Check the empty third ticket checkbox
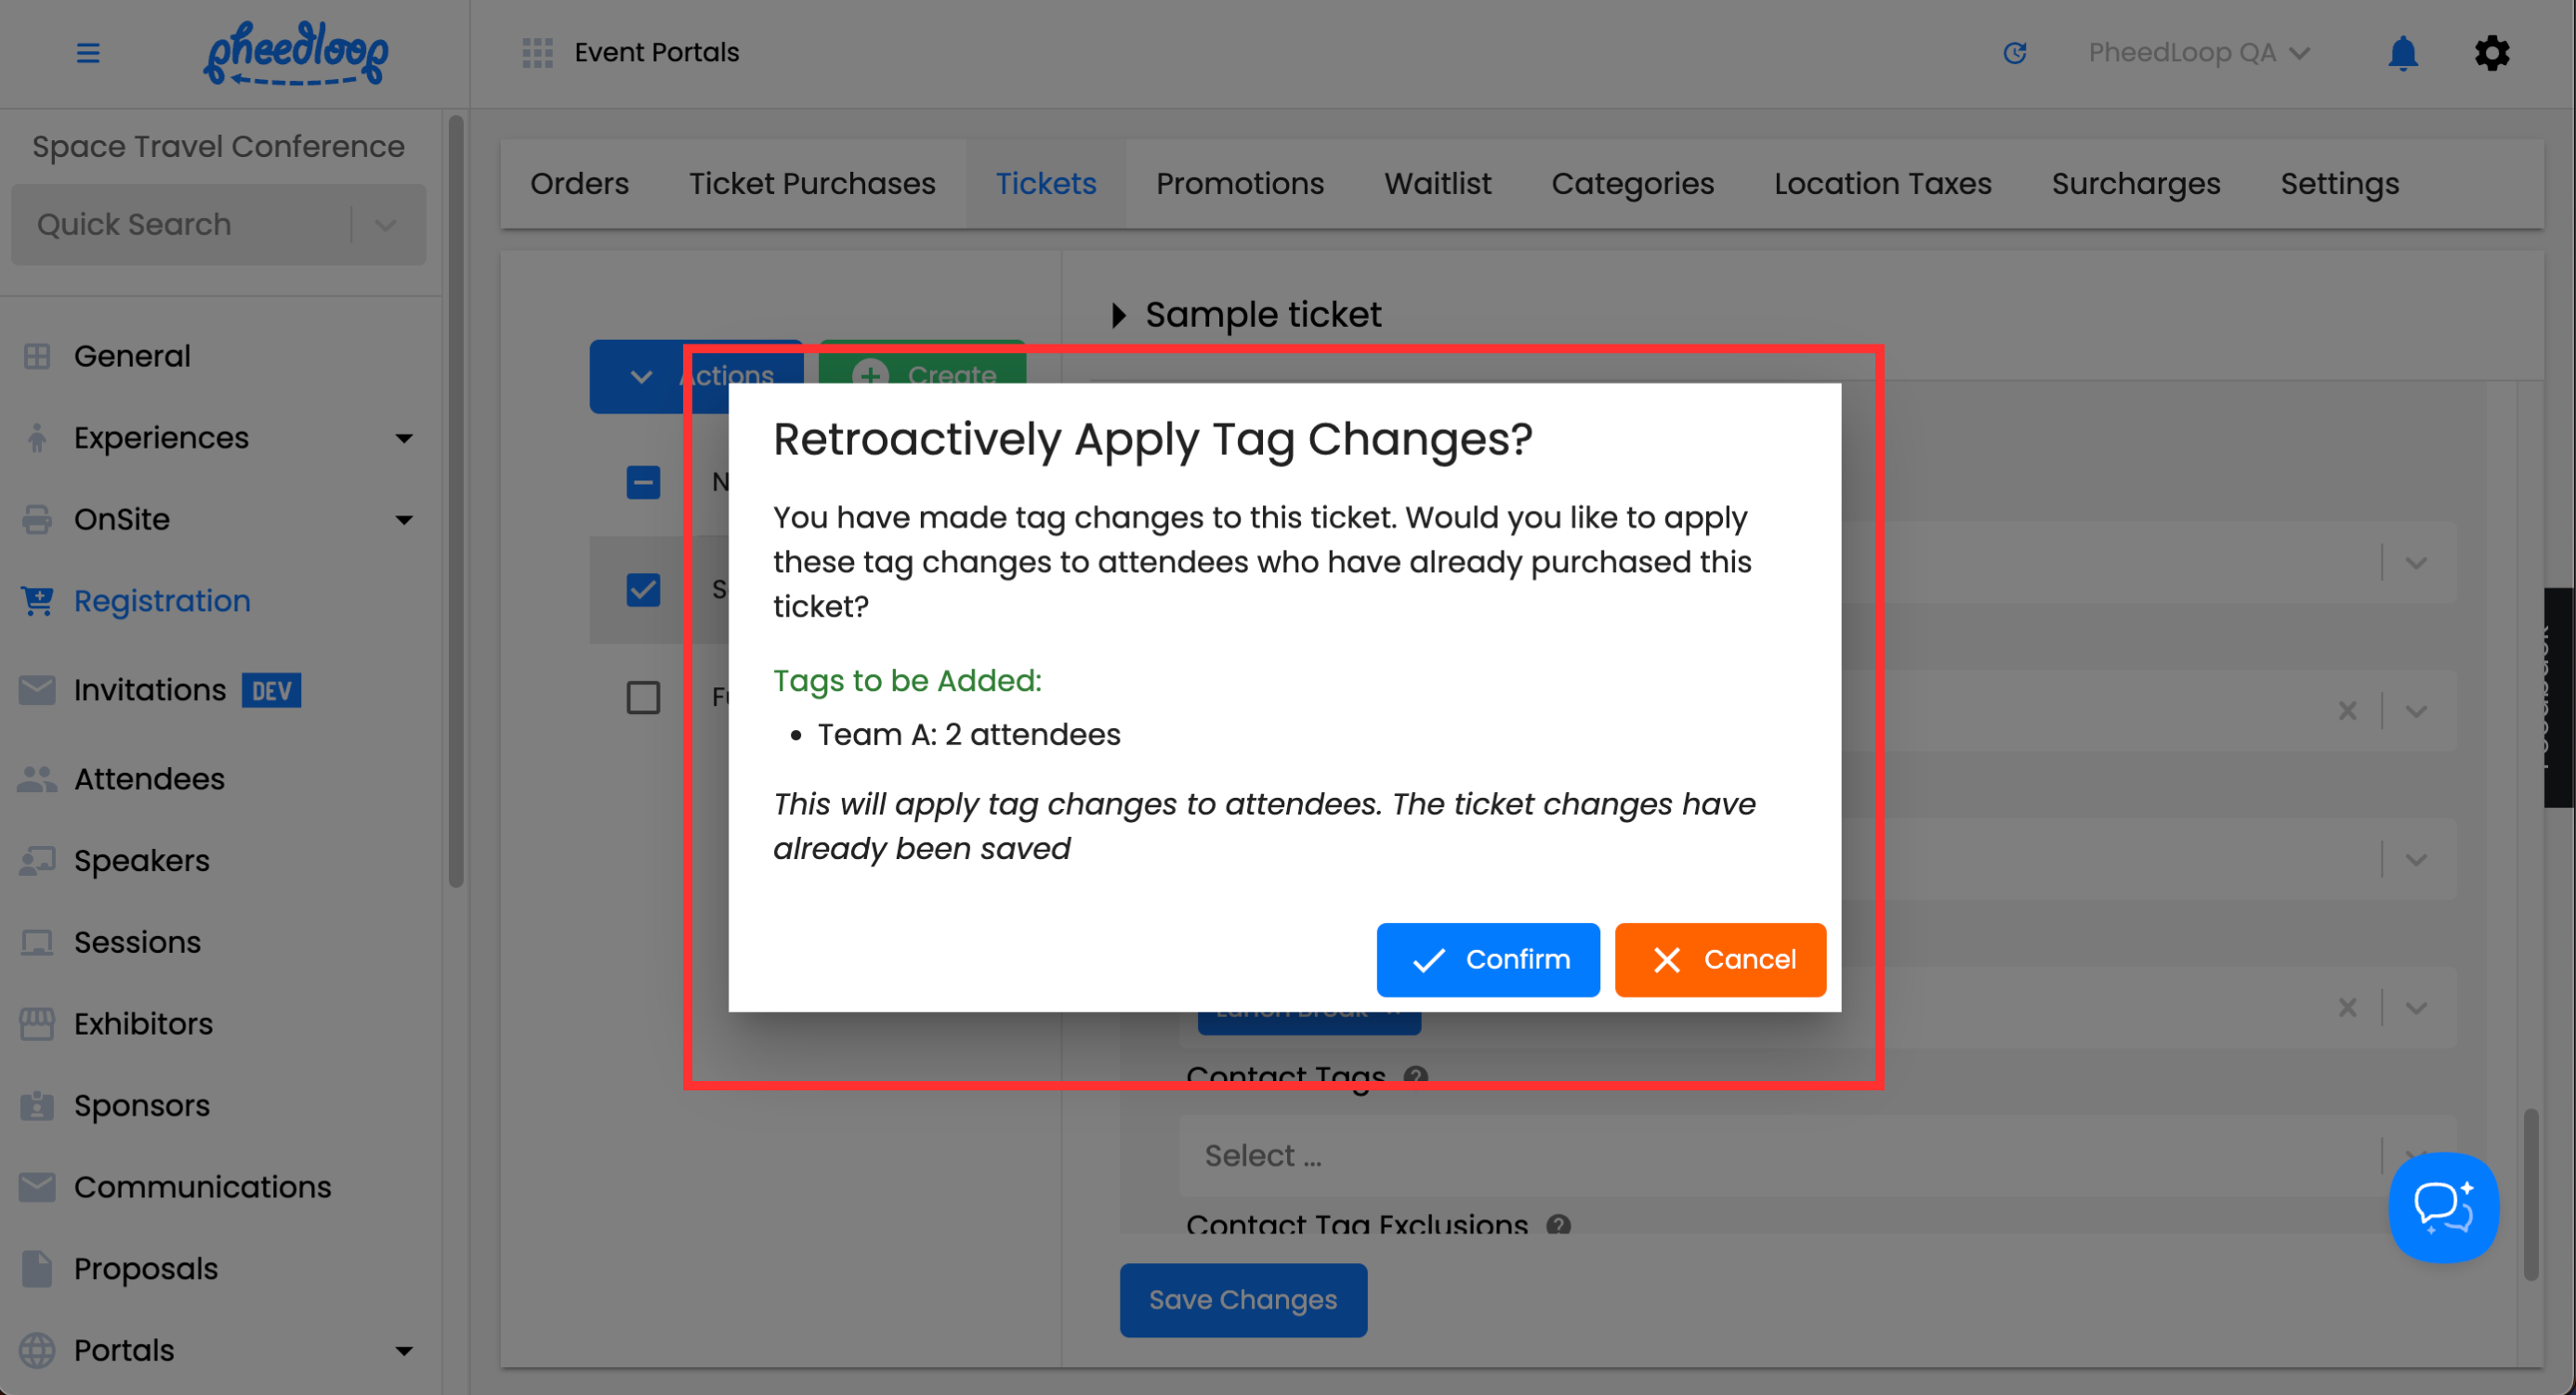Screen dimensions: 2576x1395 click(643, 697)
